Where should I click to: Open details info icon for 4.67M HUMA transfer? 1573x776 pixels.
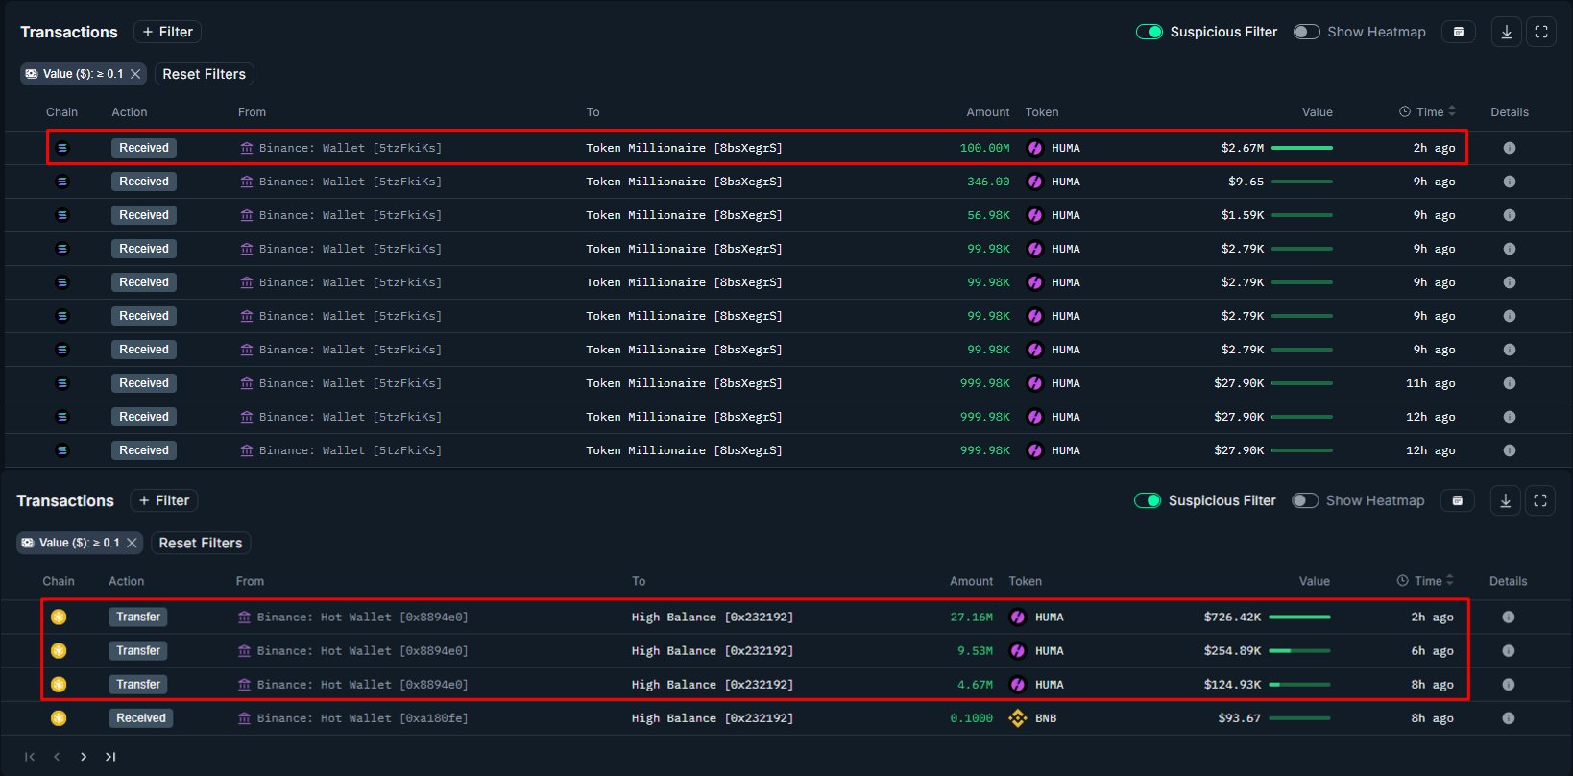(x=1509, y=685)
